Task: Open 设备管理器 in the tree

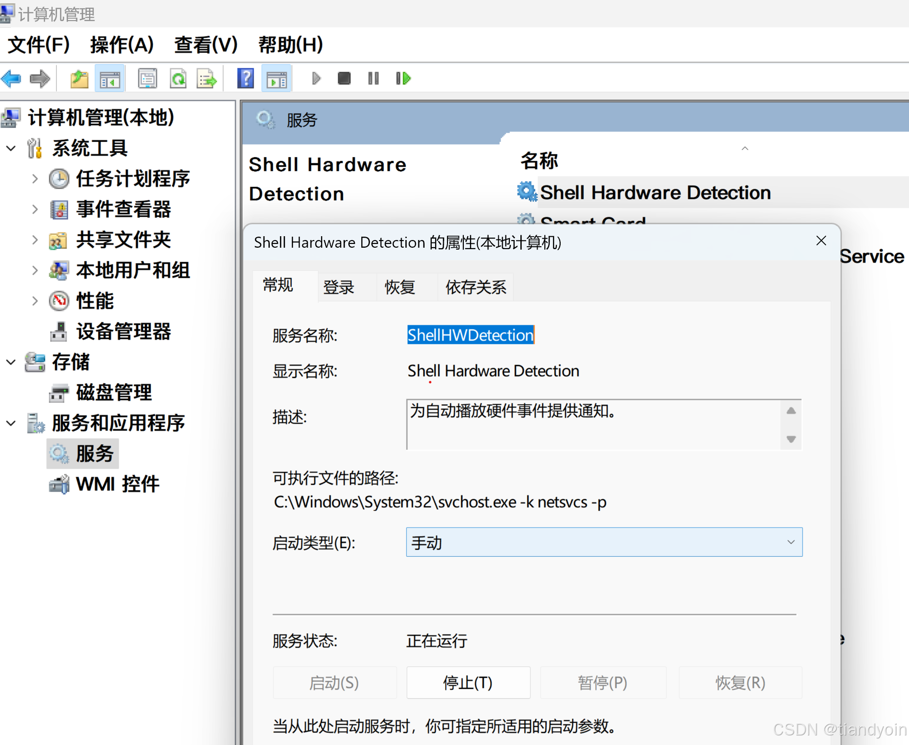Action: 124,332
